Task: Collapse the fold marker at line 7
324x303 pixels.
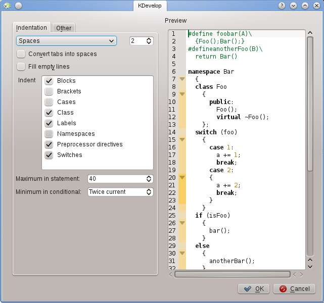Action: click(x=182, y=79)
